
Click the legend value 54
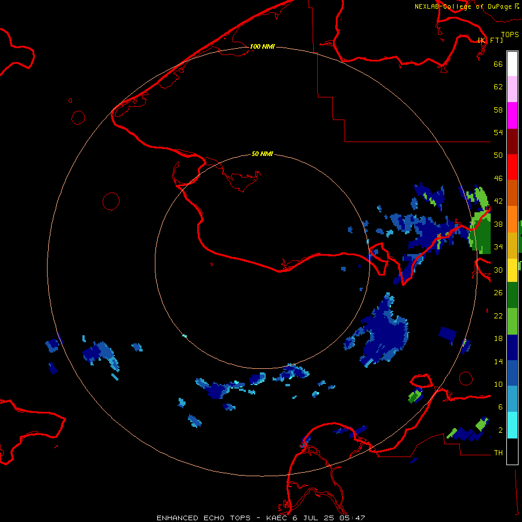(x=498, y=132)
